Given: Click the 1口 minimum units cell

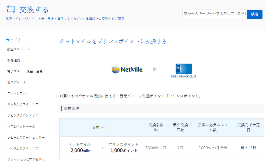Looking at the screenshot, I should click(x=180, y=148).
